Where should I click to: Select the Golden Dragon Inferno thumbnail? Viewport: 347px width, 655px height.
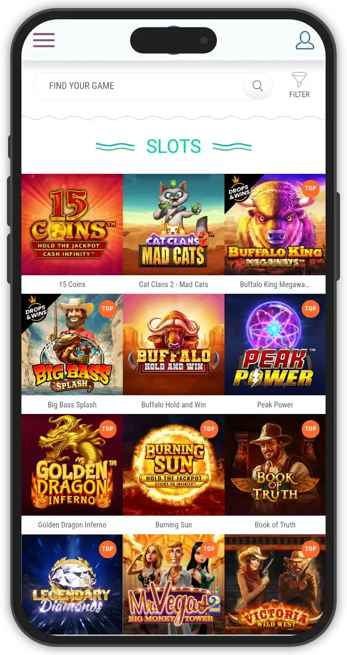pos(72,465)
